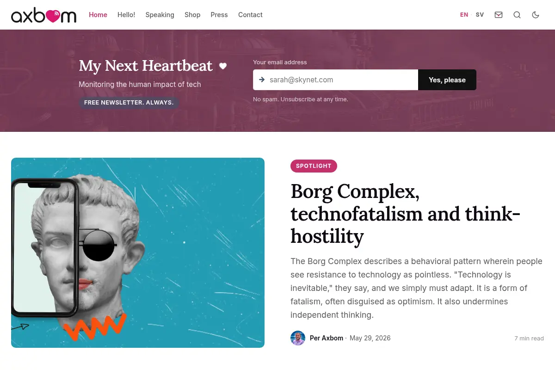
Task: Open the Hello! menu item
Action: click(x=126, y=15)
